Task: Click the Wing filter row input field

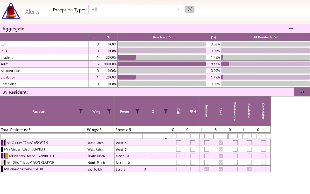Action: click(x=100, y=136)
